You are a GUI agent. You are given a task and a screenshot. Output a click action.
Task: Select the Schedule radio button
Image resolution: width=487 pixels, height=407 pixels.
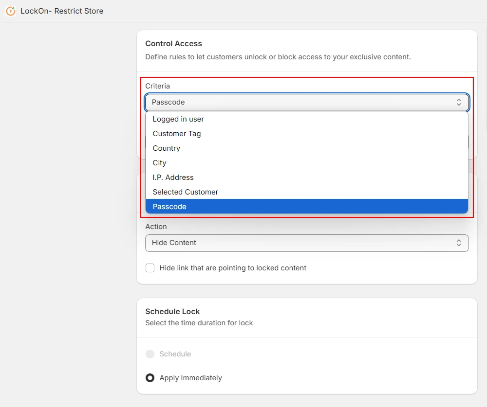(150, 354)
